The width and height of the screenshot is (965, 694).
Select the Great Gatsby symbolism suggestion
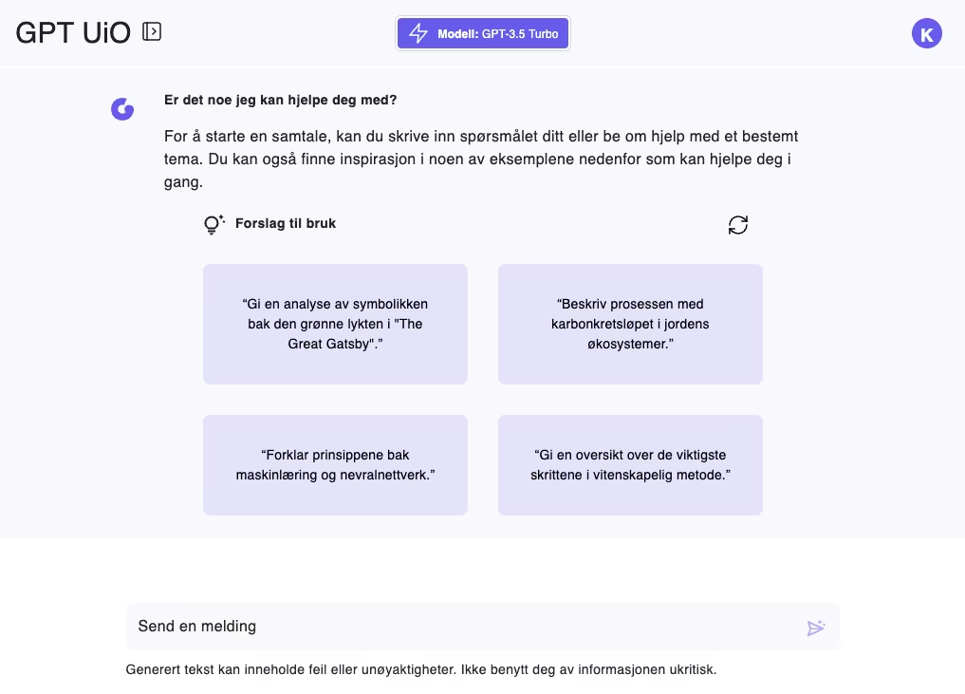[335, 324]
